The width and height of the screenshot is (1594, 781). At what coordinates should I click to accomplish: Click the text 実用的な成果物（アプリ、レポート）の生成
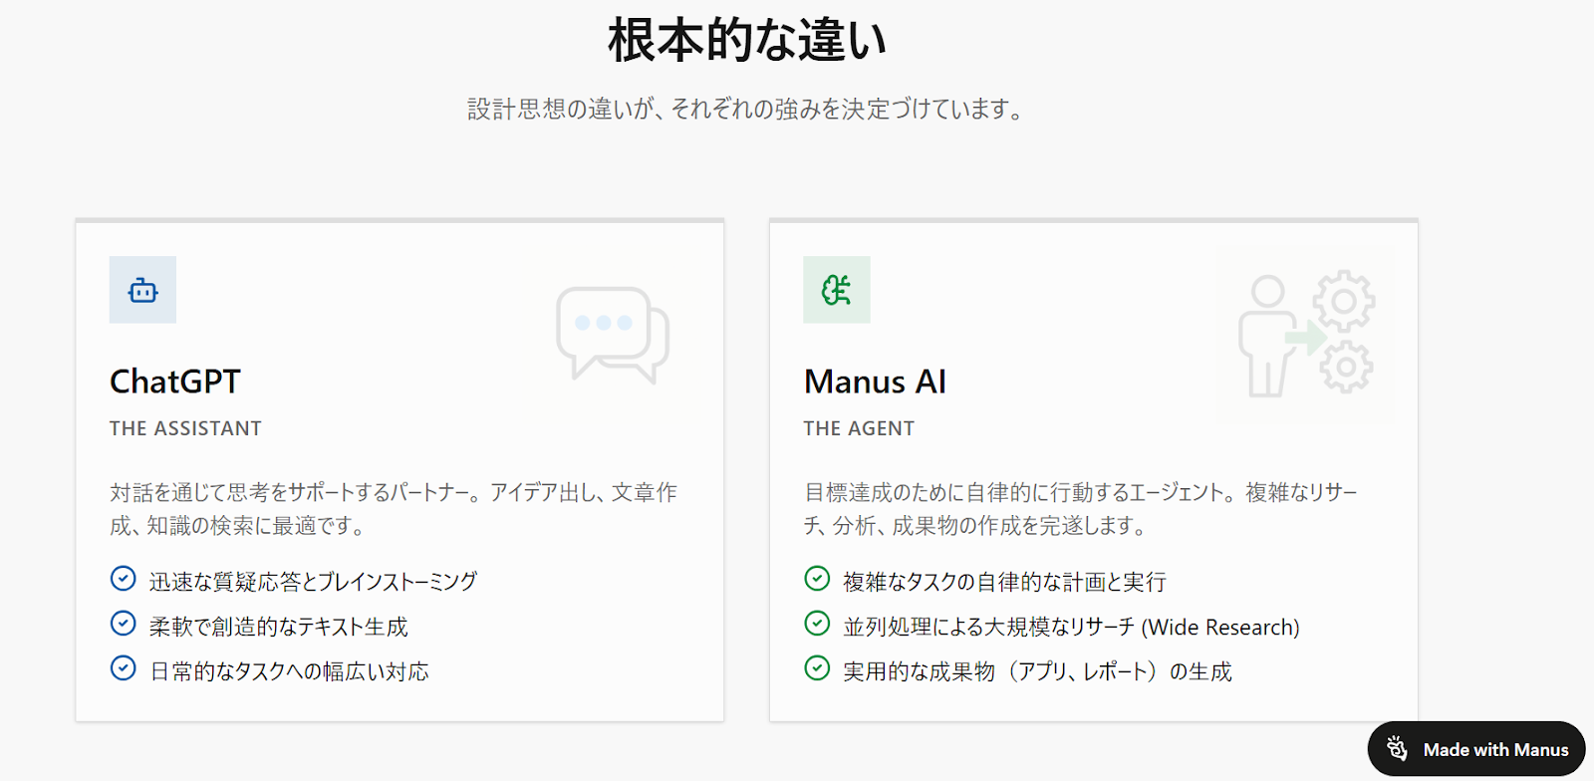click(1038, 671)
